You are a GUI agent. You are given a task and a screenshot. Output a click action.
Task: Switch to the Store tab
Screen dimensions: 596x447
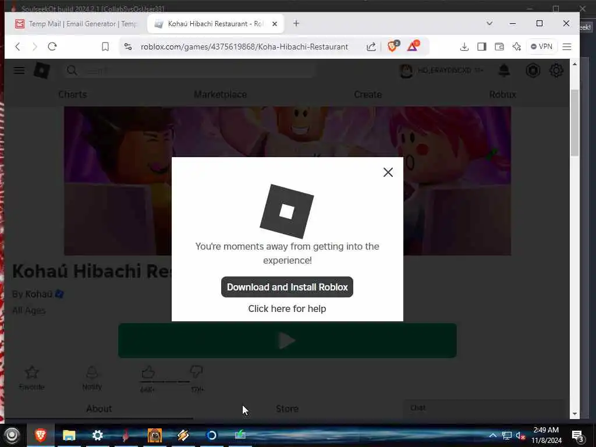(x=287, y=409)
